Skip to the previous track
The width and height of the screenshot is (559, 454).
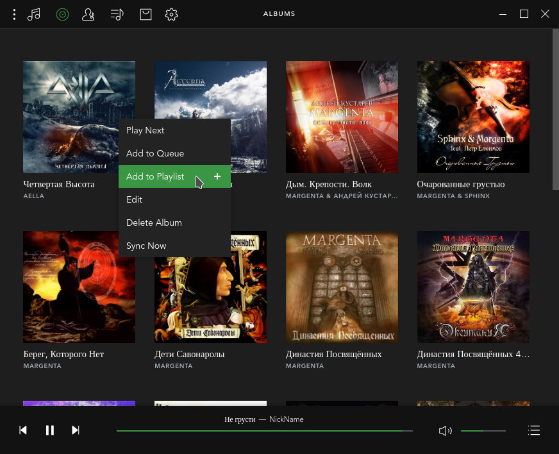(23, 430)
